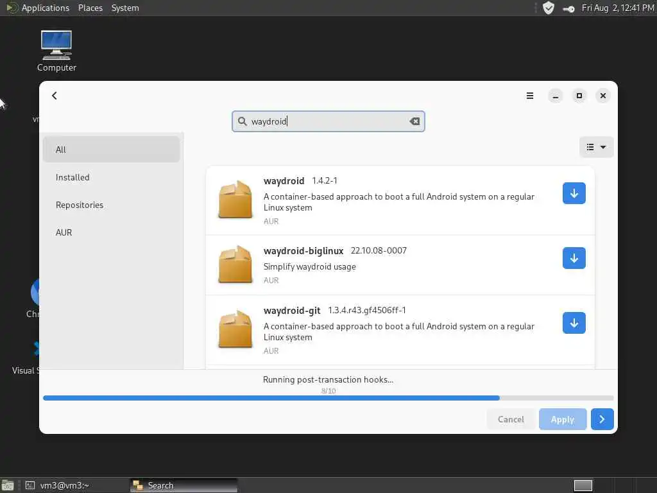Viewport: 657px width, 493px height.
Task: Click 'Running post-transaction hooks...' status text
Action: point(328,379)
